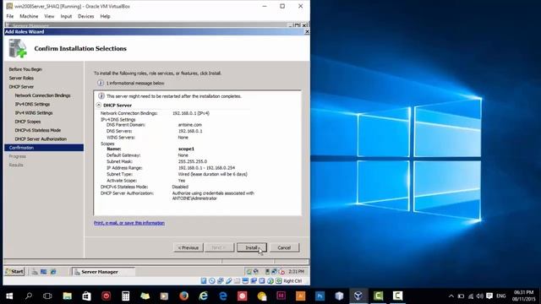Click the green host-key arrow icon beside Right Ctrl
Viewport: 541px width, 304px height.
[x=278, y=281]
